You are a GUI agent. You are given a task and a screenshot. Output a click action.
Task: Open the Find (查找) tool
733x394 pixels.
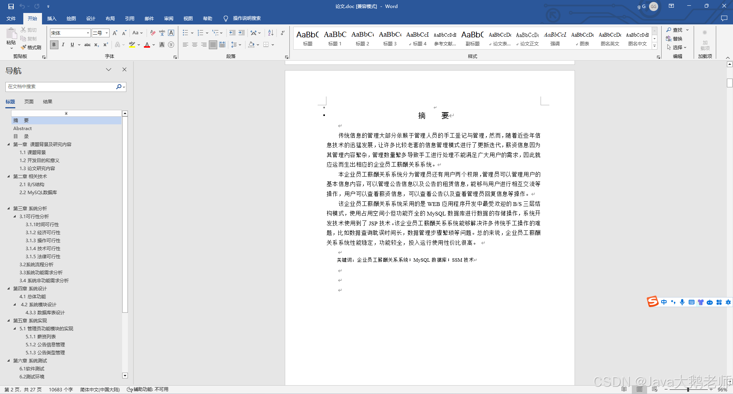coord(676,30)
